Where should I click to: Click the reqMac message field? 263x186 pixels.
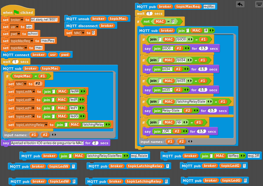pyautogui.click(x=209, y=6)
